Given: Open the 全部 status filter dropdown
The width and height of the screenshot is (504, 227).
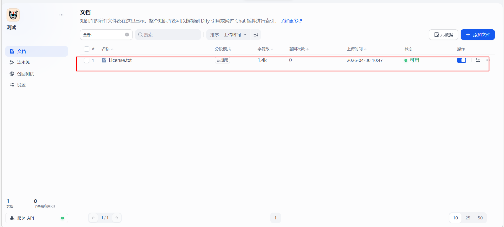Looking at the screenshot, I should point(106,35).
